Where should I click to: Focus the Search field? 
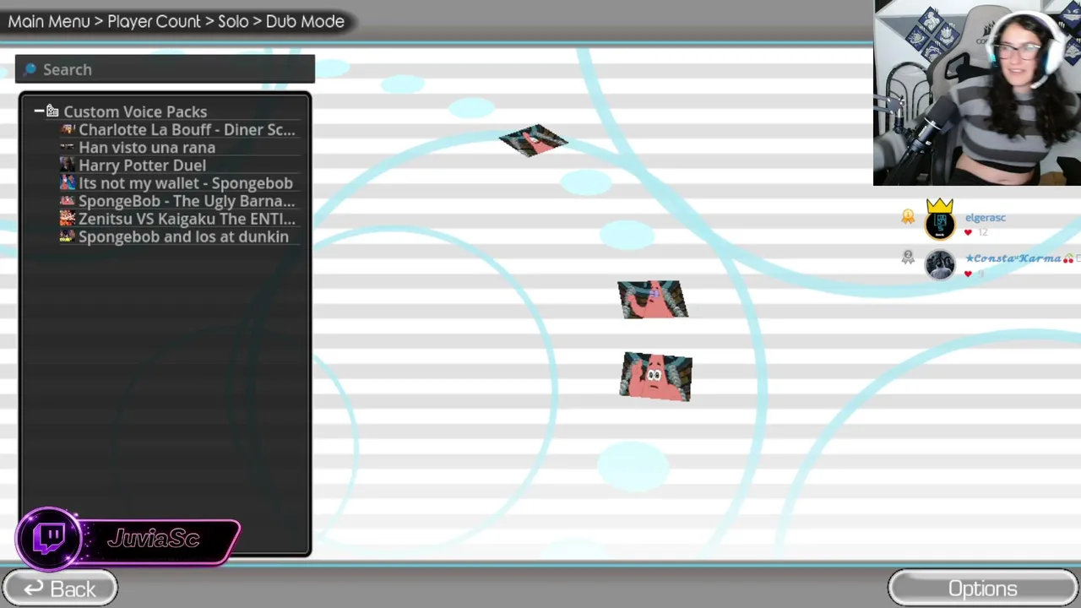[x=166, y=69]
